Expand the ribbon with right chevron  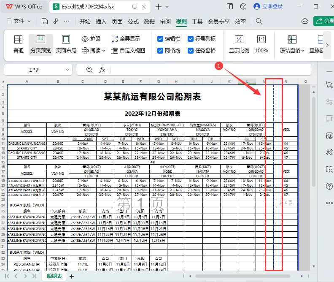coord(327,45)
